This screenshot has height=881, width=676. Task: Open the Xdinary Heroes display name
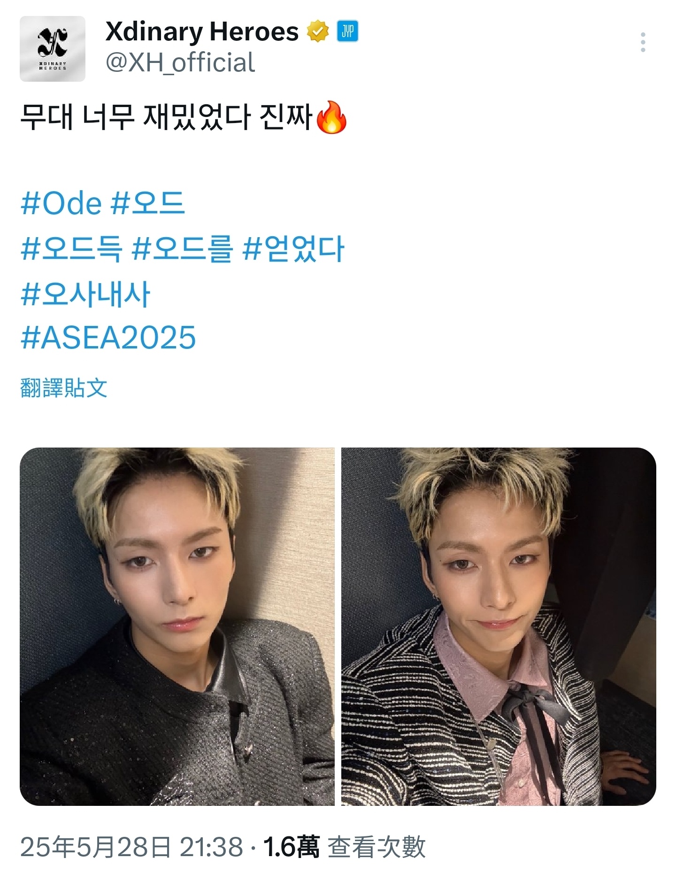(202, 31)
